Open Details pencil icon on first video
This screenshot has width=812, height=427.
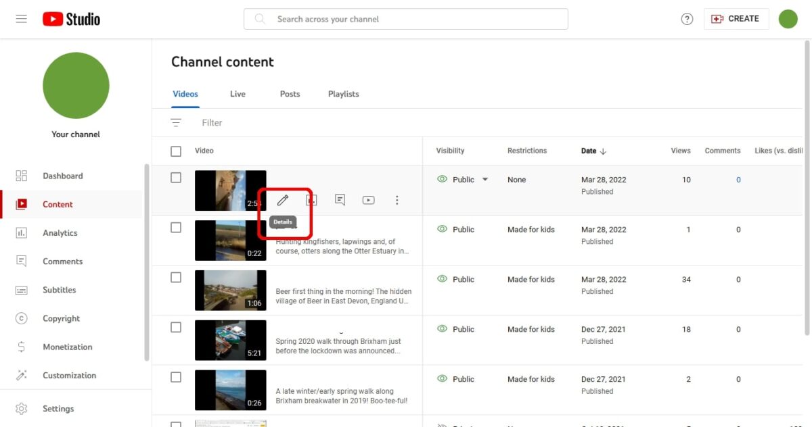point(283,200)
